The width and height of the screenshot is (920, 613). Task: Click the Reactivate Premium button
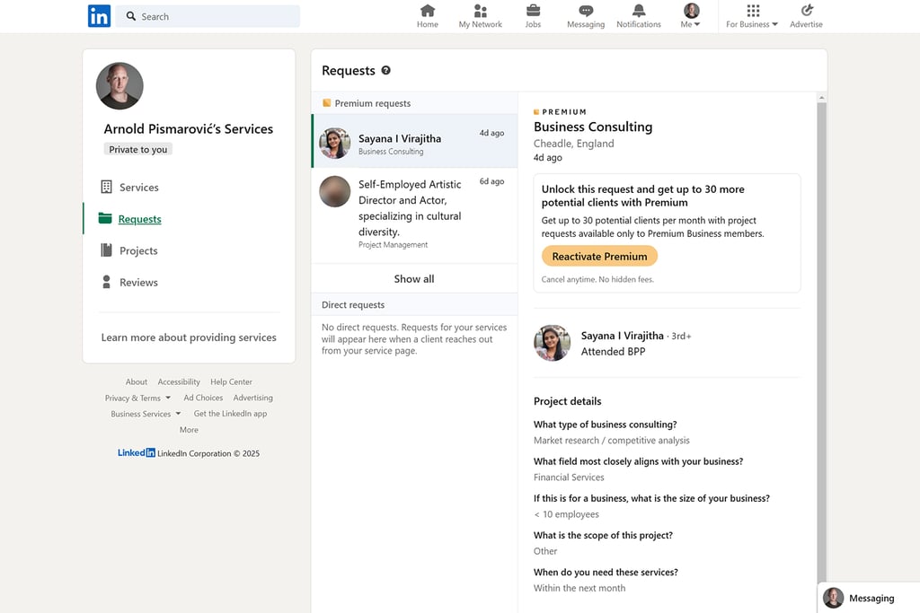click(x=599, y=257)
